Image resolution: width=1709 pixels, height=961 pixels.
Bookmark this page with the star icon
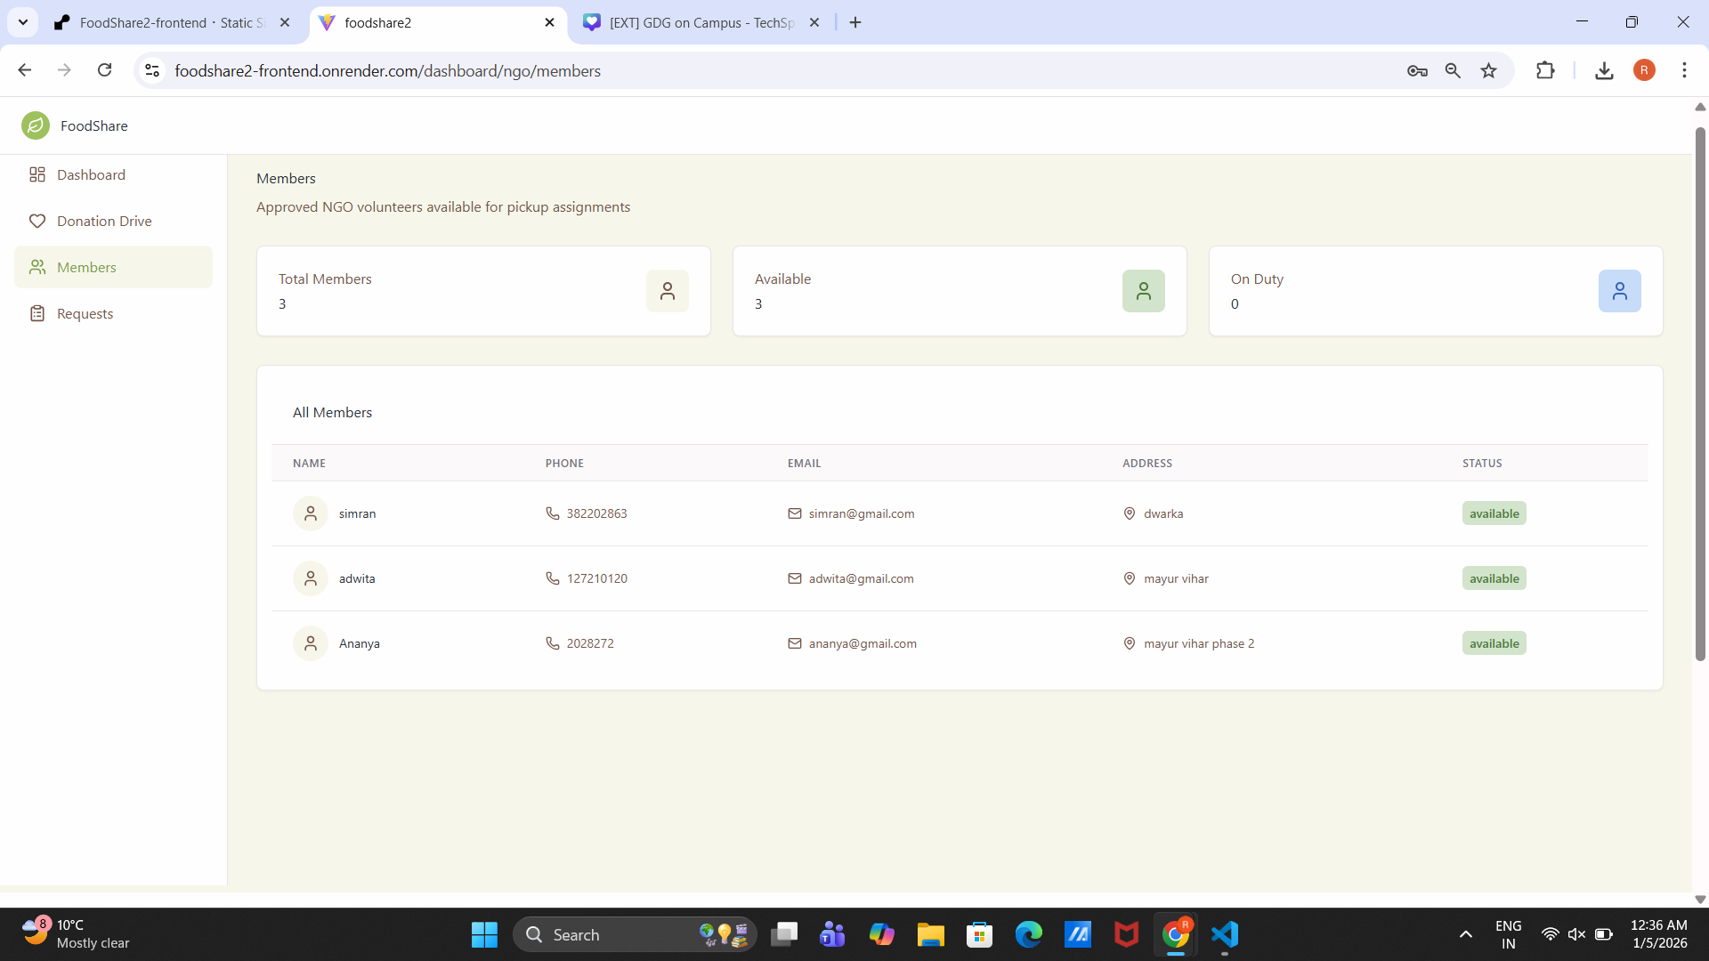click(1488, 70)
